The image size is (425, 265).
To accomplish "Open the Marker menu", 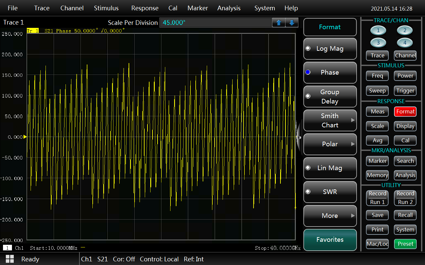I will point(198,8).
